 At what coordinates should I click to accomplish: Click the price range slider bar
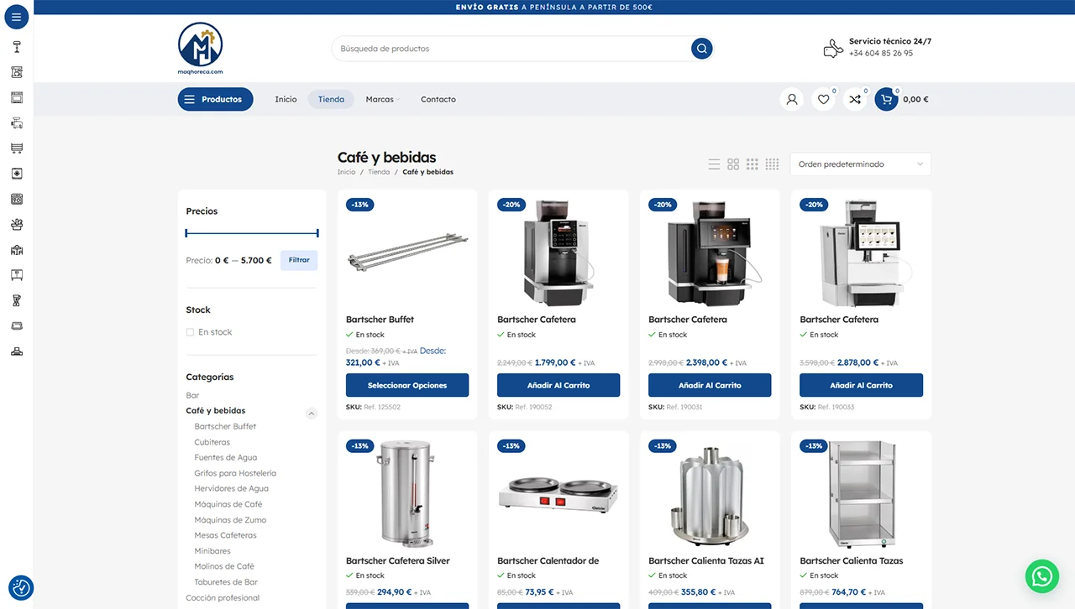point(252,232)
